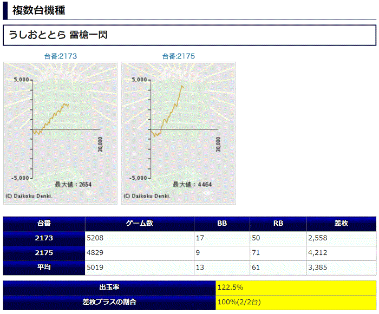
Task: Click the 台番 column header
Action: [44, 224]
